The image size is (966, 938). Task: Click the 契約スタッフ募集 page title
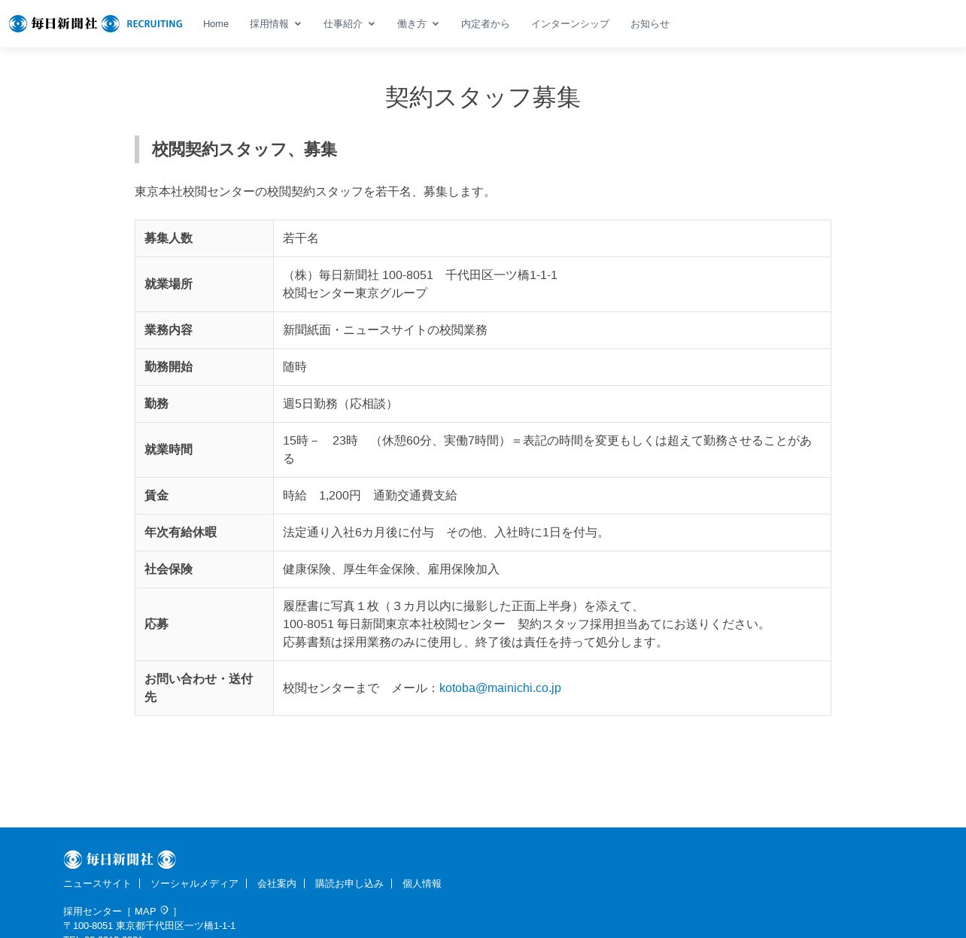tap(483, 97)
